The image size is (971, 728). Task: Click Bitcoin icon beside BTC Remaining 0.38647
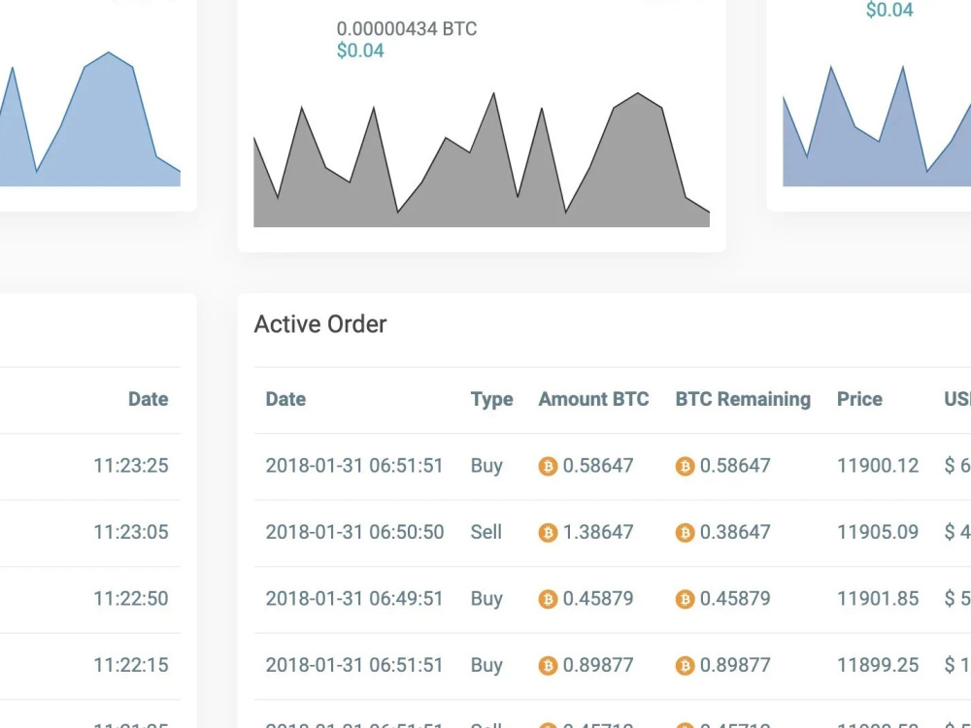(685, 532)
